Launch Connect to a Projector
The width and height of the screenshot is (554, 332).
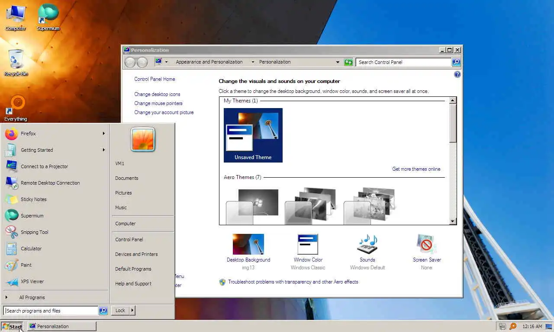pyautogui.click(x=55, y=166)
